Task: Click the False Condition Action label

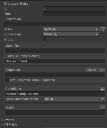Action: (x=22, y=99)
